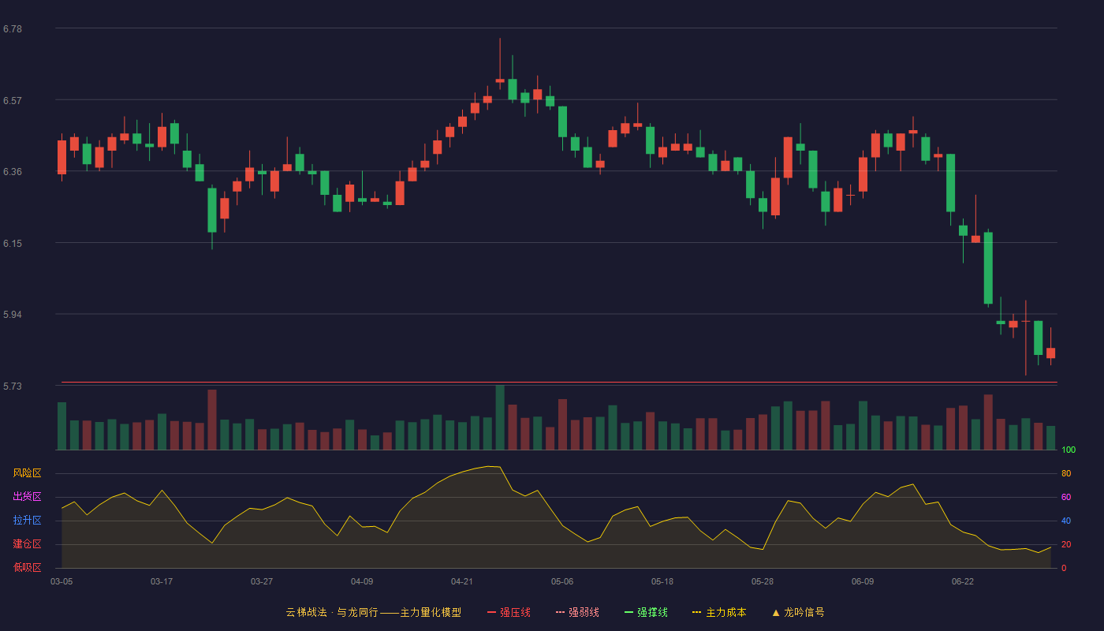Image resolution: width=1104 pixels, height=631 pixels.
Task: Toggle the 强弱线 legend item
Action: pyautogui.click(x=577, y=612)
